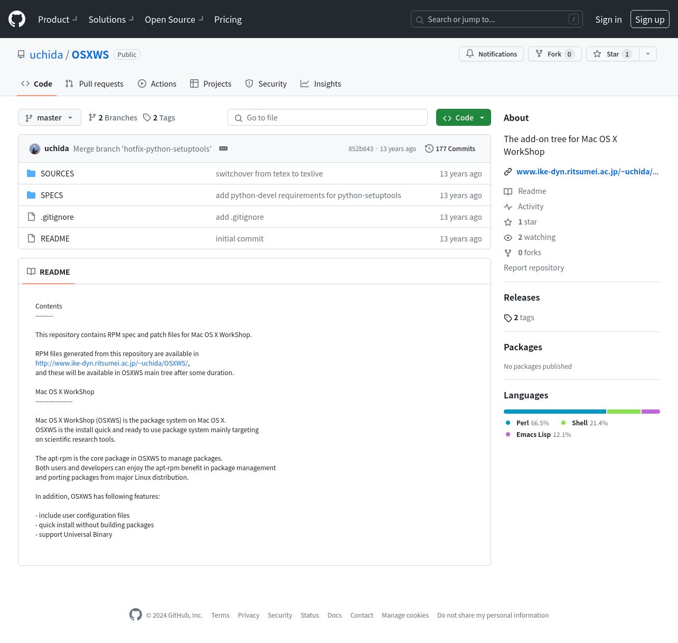Click the footer Status link
Image resolution: width=678 pixels, height=643 pixels.
coord(310,615)
